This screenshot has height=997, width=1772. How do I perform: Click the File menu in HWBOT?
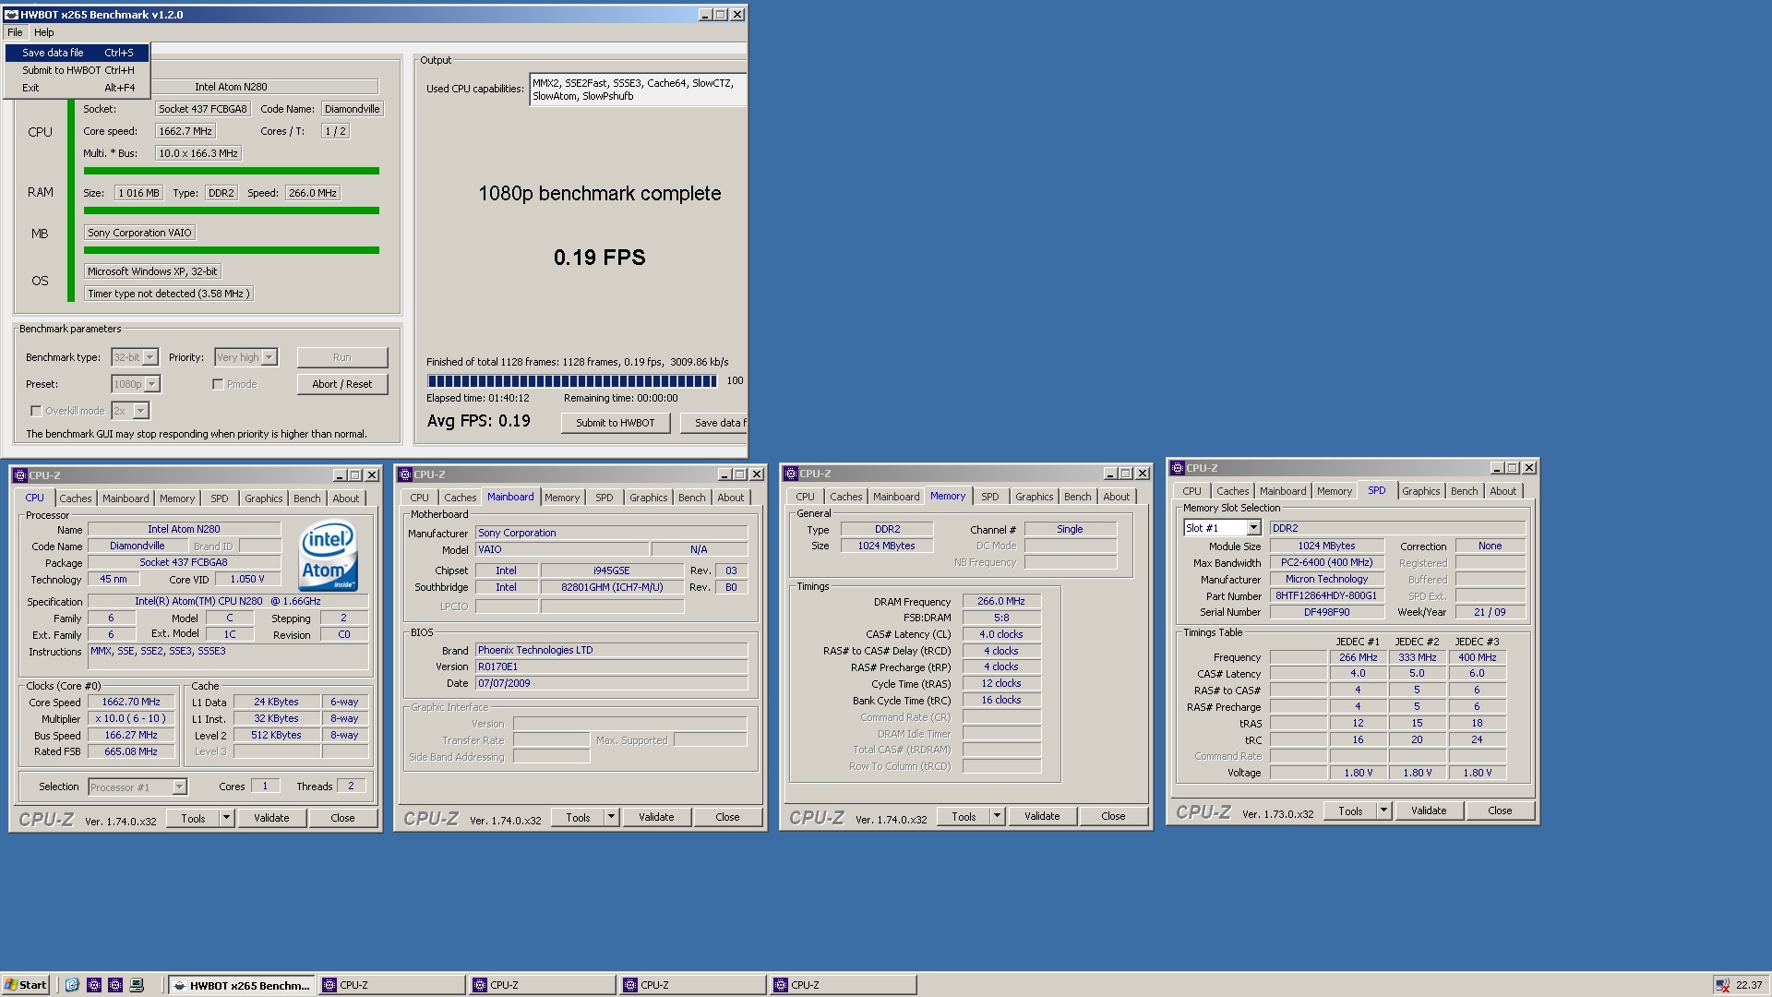[15, 32]
